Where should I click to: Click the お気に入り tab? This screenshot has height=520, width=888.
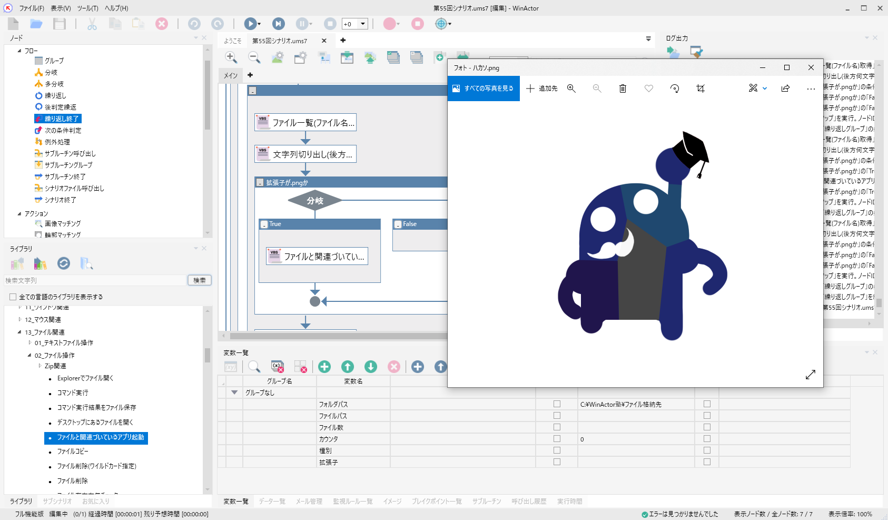tap(95, 502)
